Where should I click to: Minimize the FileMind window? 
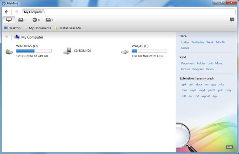pyautogui.click(x=216, y=2)
